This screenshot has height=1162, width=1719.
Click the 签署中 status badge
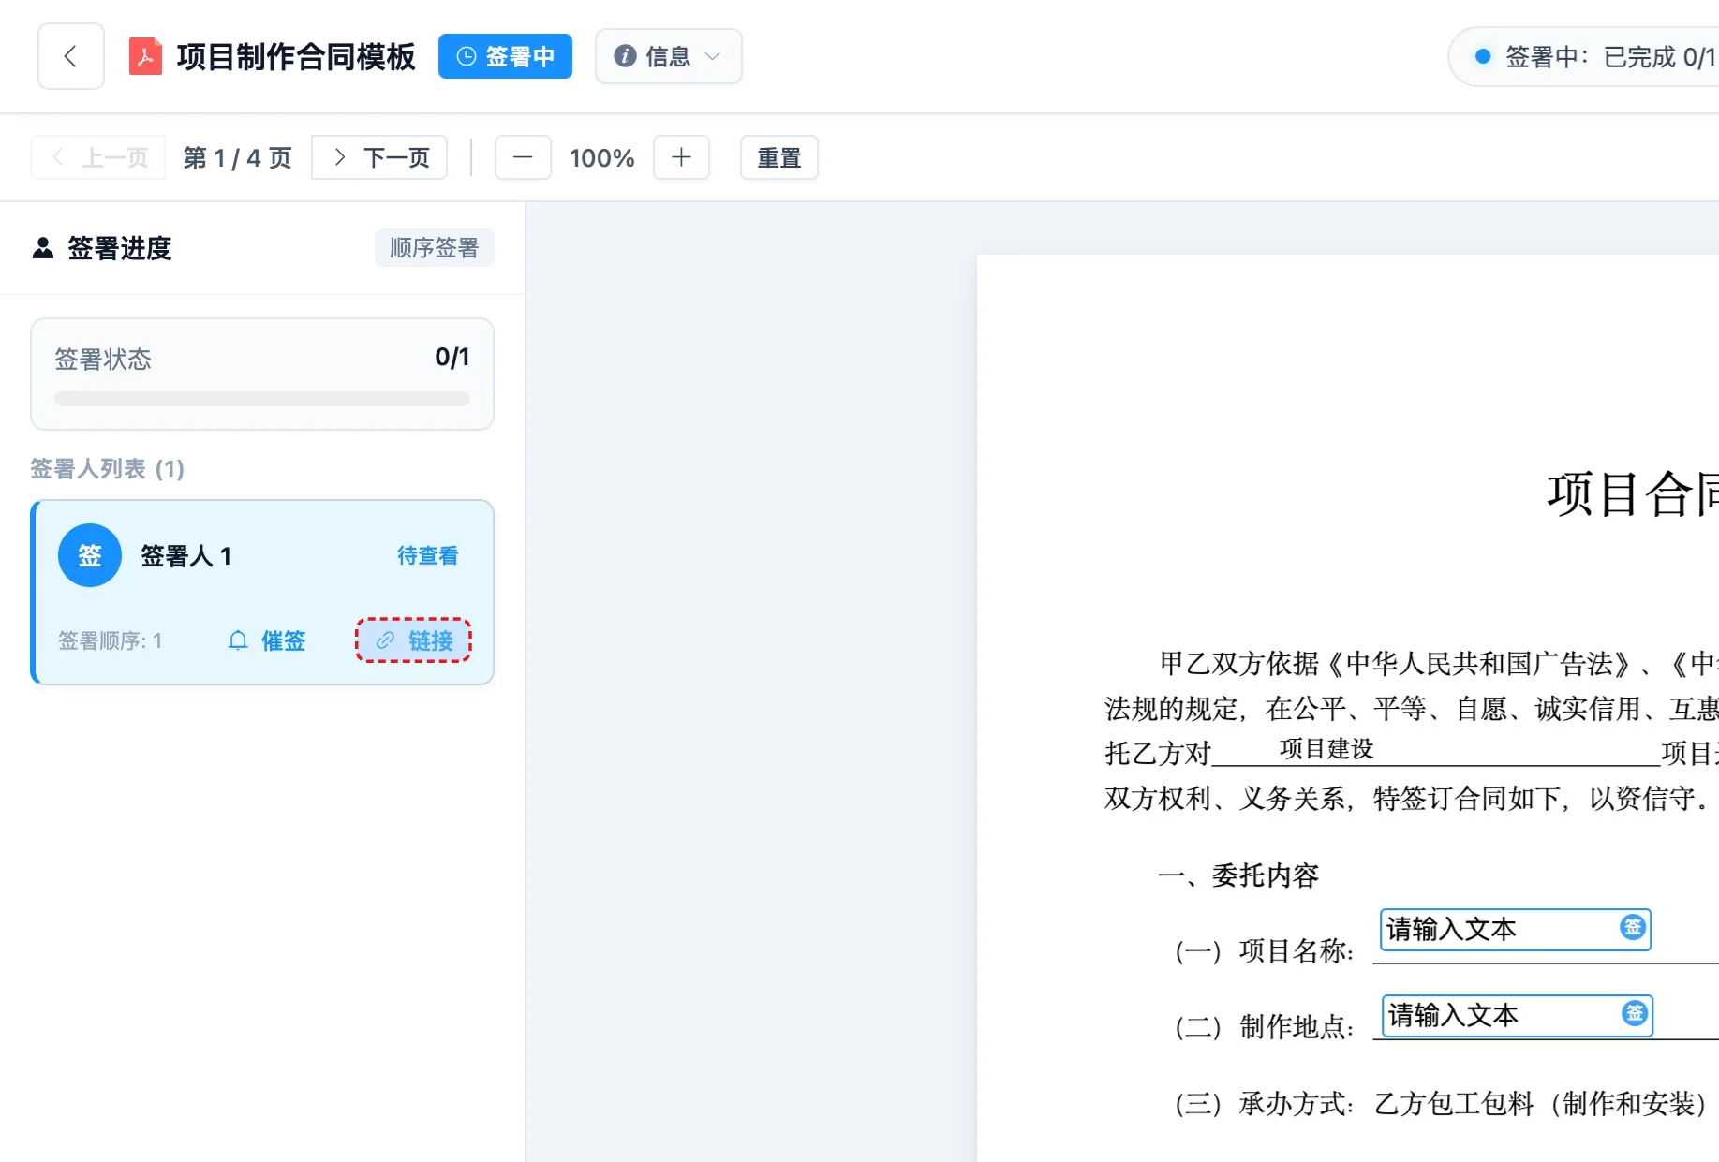pyautogui.click(x=505, y=56)
